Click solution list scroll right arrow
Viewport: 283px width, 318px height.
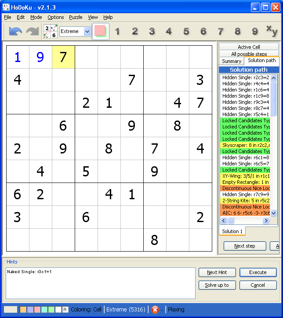point(266,220)
